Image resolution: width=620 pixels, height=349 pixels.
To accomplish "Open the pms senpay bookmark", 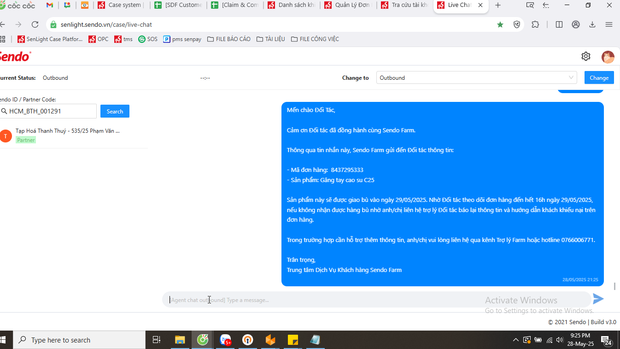I will (182, 39).
